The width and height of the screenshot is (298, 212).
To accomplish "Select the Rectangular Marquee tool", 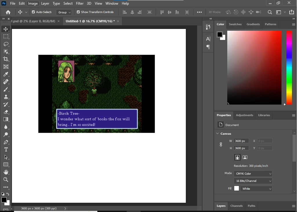I will pyautogui.click(x=6, y=36).
